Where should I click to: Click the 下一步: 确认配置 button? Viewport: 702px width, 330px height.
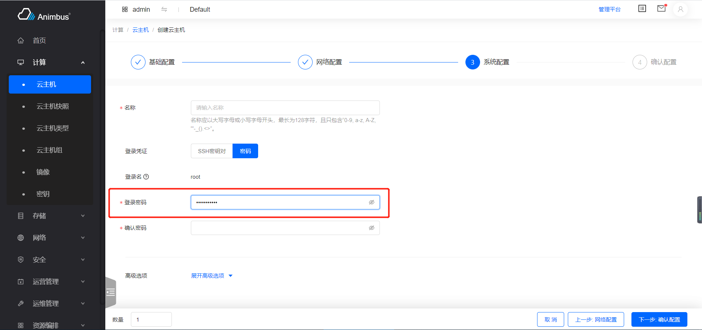(659, 319)
